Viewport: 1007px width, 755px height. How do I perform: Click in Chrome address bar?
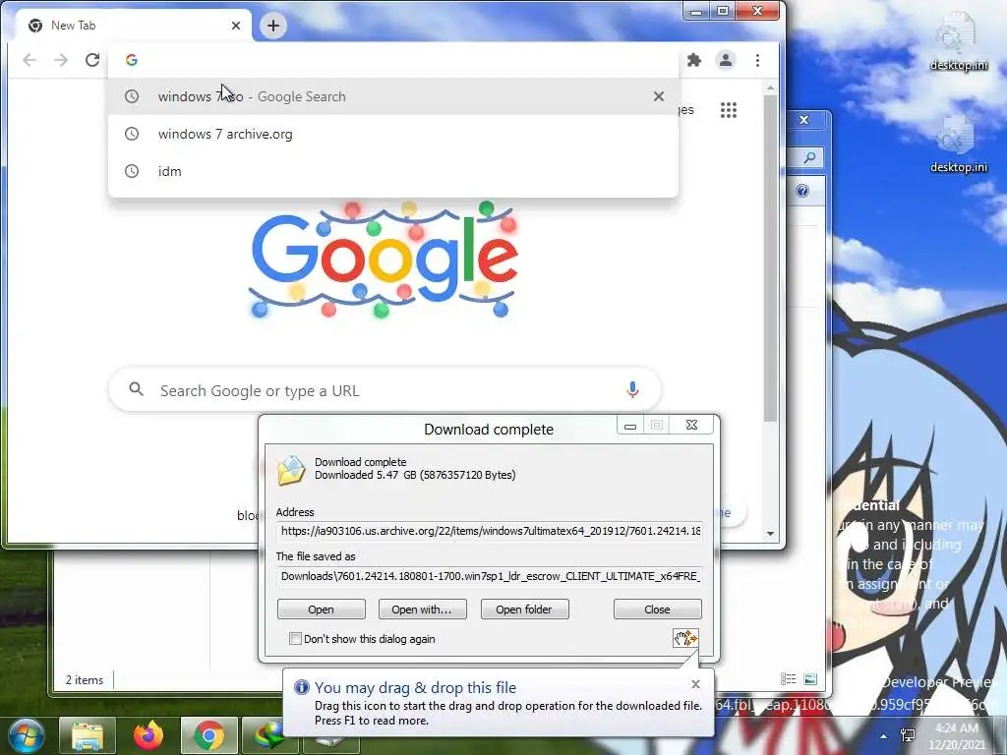pos(393,60)
